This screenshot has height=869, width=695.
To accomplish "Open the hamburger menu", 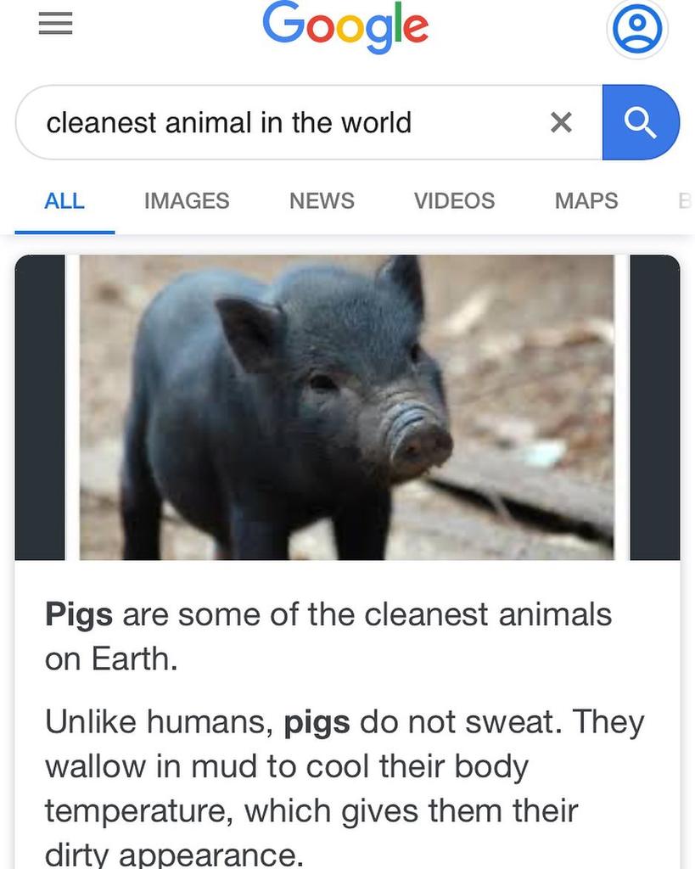I will tap(55, 23).
